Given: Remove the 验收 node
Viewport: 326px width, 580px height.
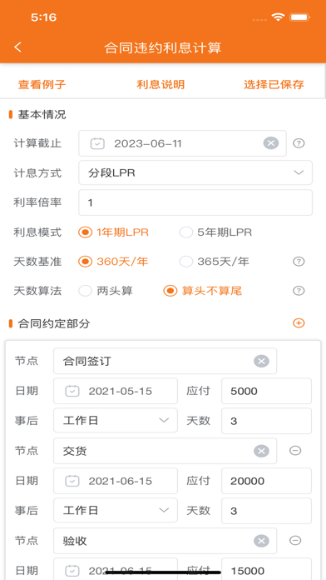Looking at the screenshot, I should [295, 541].
